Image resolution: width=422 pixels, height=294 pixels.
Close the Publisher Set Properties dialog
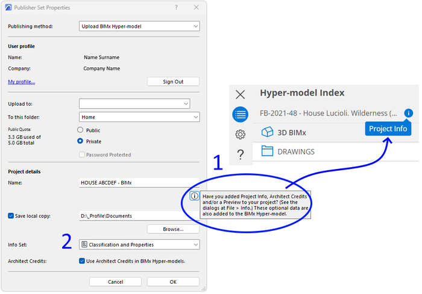click(196, 8)
